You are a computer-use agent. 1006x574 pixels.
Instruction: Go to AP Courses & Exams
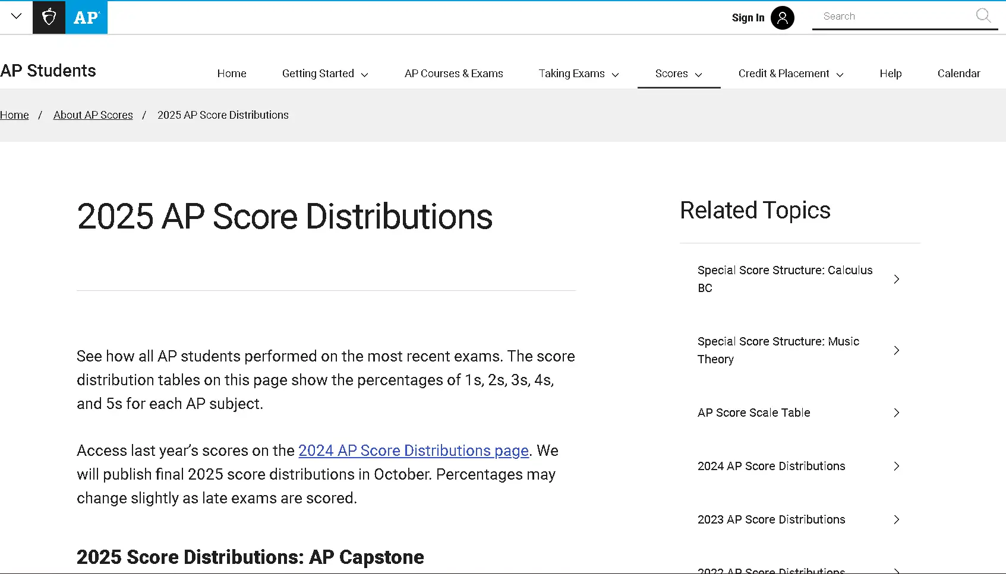[x=453, y=74]
